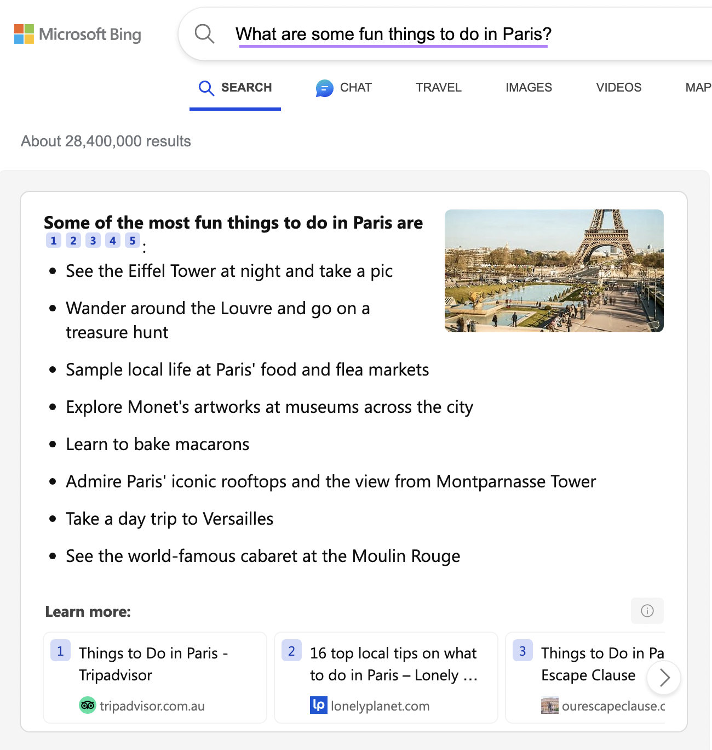
Task: Click the Microsoft Bing logo
Action: pyautogui.click(x=77, y=34)
